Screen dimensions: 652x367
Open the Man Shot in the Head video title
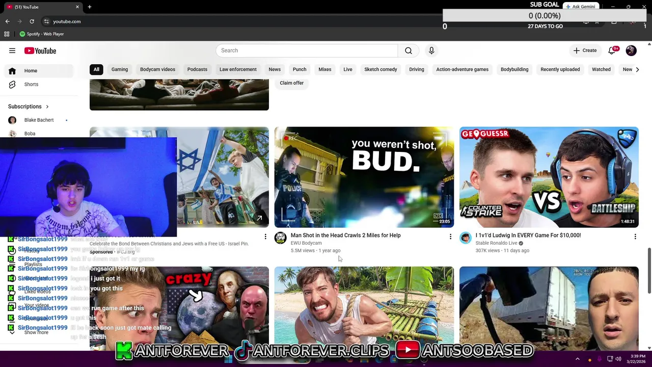click(345, 235)
